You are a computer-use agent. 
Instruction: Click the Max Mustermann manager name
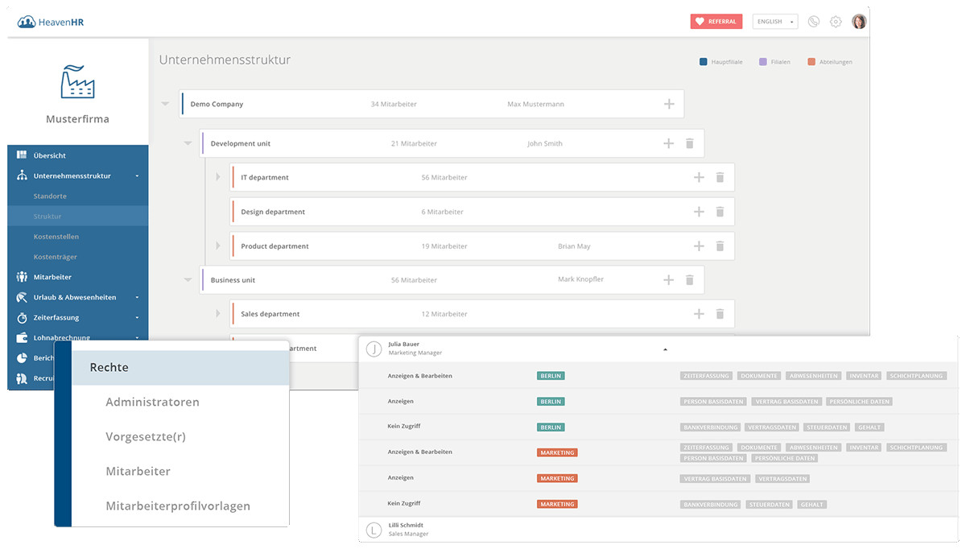535,104
